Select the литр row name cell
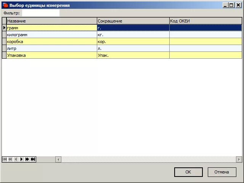The height and width of the screenshot is (183, 244). [52, 48]
